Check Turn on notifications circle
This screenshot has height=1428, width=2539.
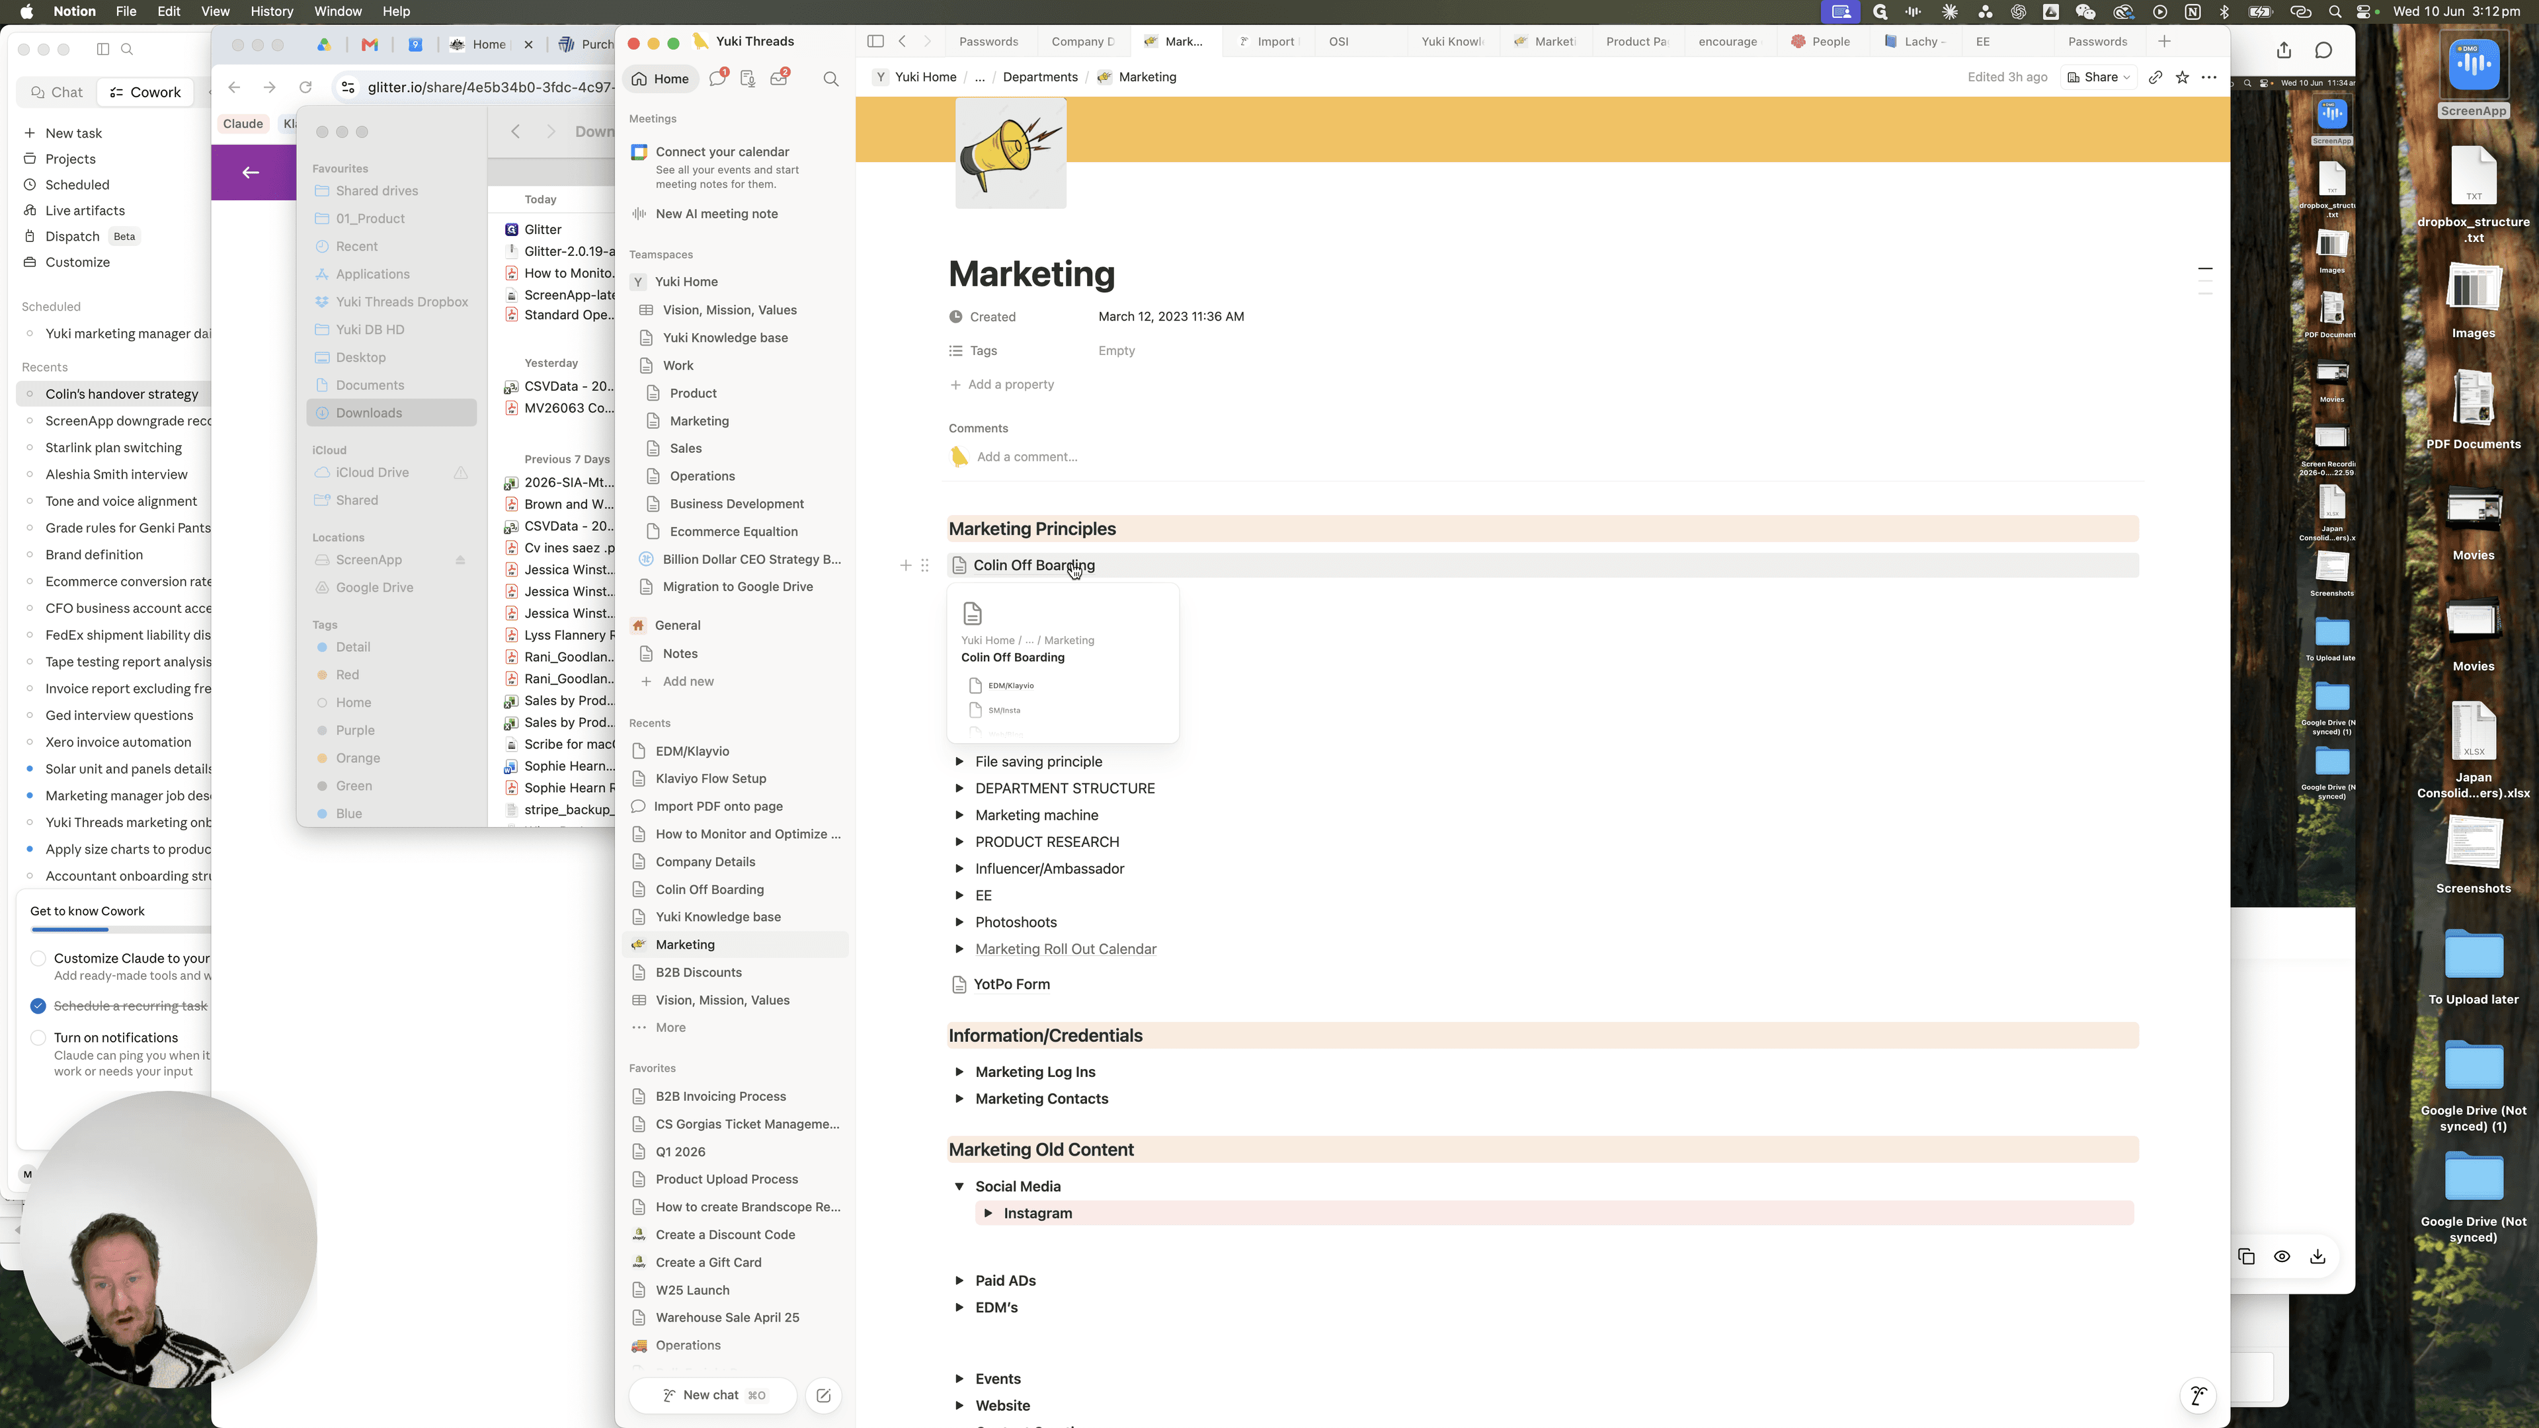(38, 1038)
